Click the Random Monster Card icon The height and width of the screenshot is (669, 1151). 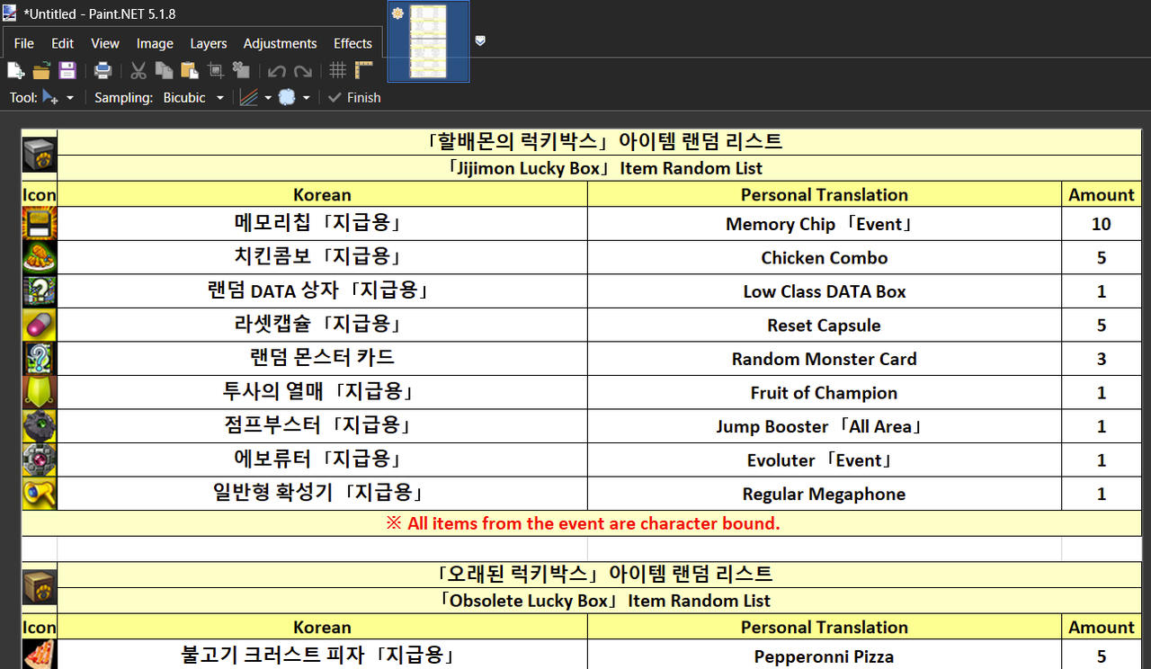pos(40,359)
